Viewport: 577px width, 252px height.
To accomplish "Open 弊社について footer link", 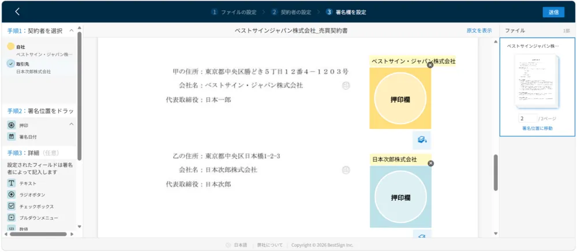I will 269,245.
